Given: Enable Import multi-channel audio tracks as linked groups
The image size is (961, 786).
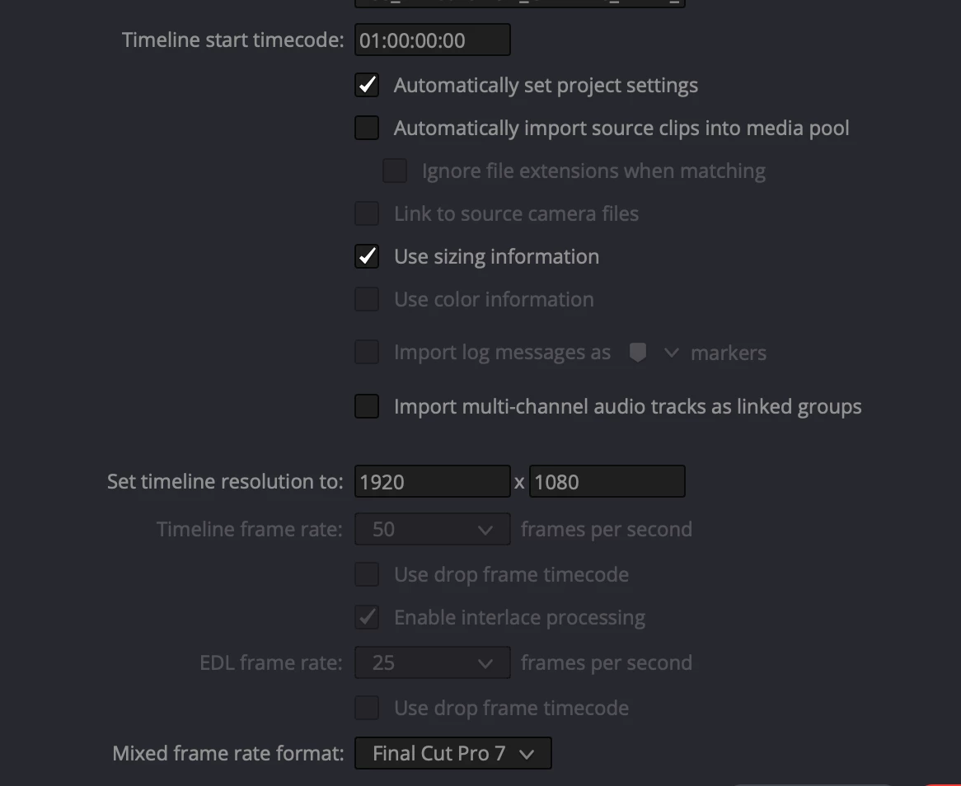Looking at the screenshot, I should [x=367, y=406].
